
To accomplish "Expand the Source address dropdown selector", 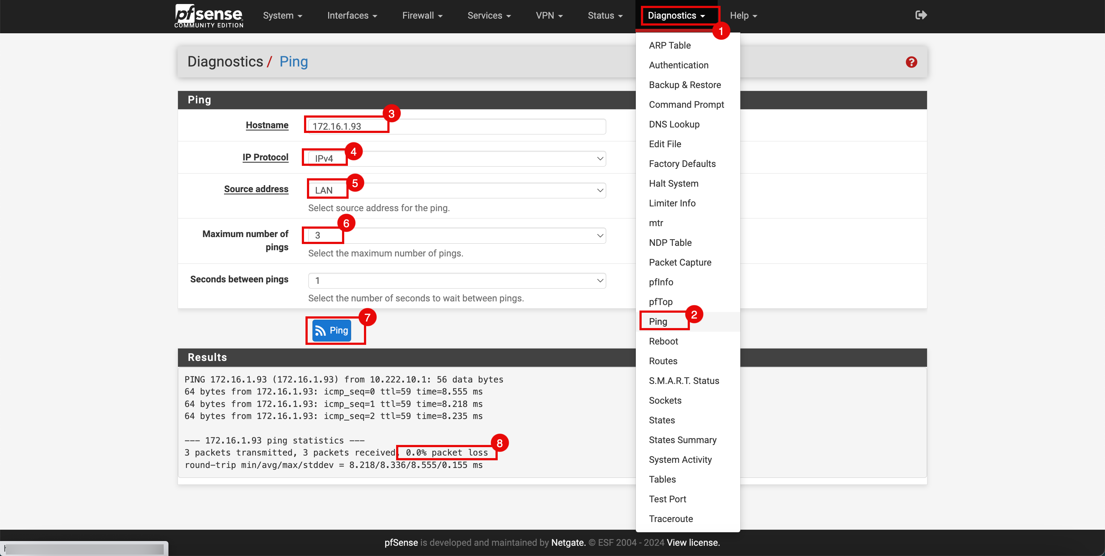I will tap(457, 189).
